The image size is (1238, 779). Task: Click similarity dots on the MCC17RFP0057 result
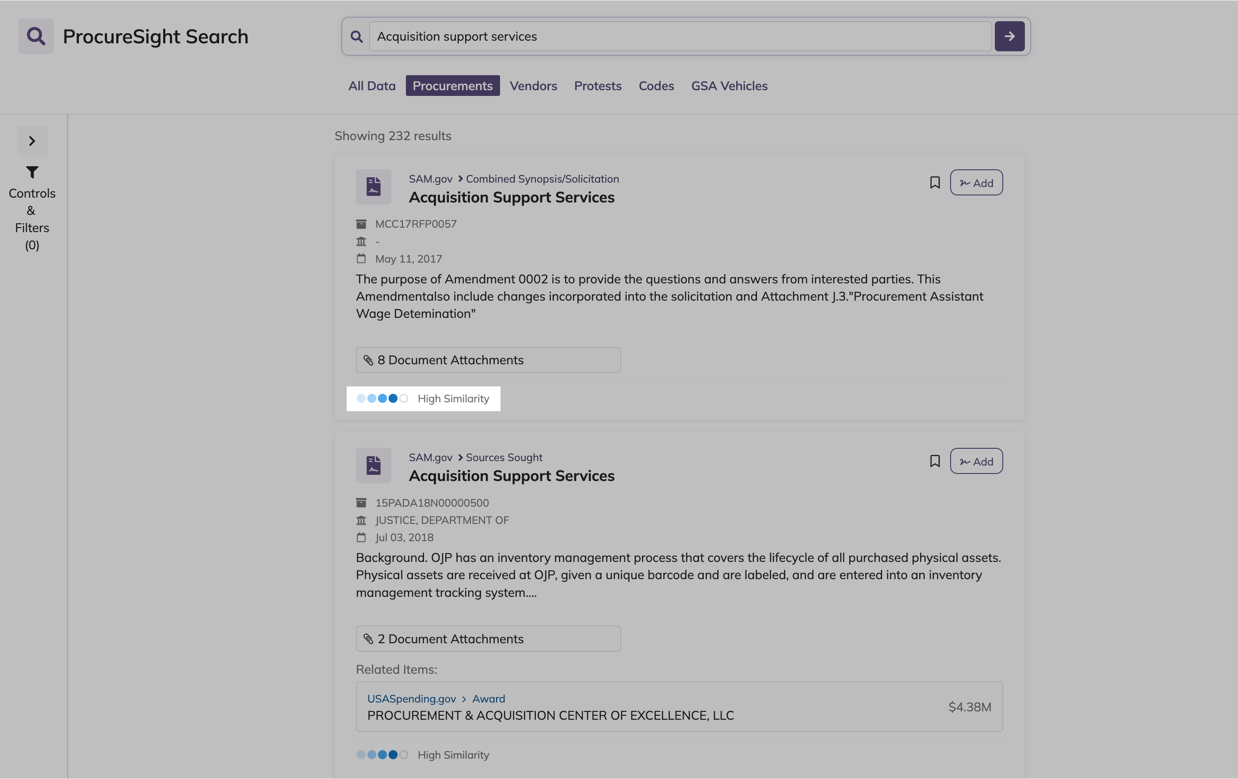coord(382,398)
